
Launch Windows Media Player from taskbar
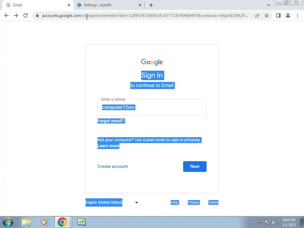coord(45,222)
